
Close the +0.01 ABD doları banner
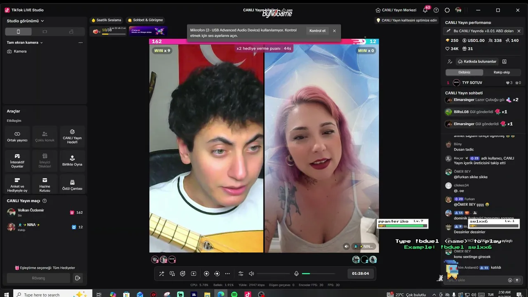tap(519, 31)
